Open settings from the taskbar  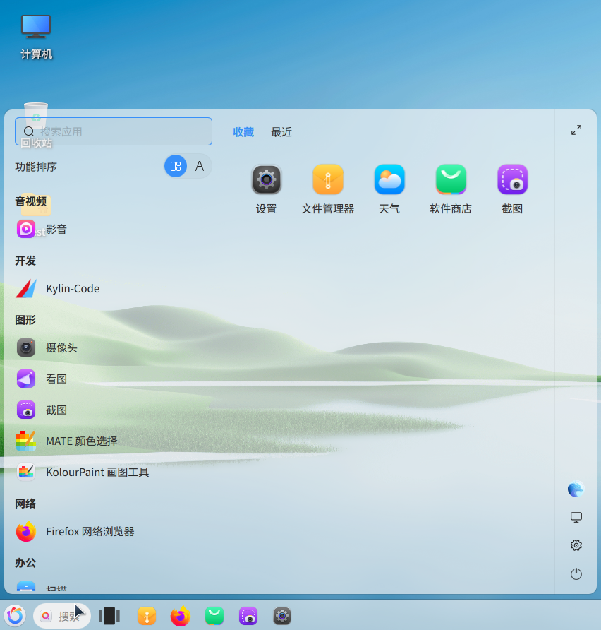click(282, 616)
